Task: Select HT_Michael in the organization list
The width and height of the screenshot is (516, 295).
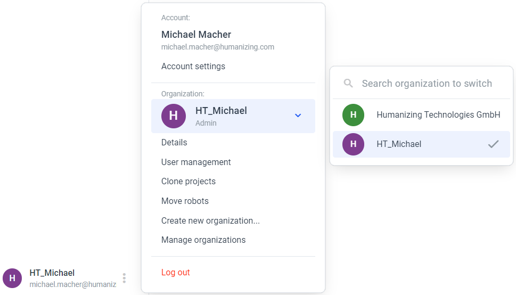Action: click(421, 144)
